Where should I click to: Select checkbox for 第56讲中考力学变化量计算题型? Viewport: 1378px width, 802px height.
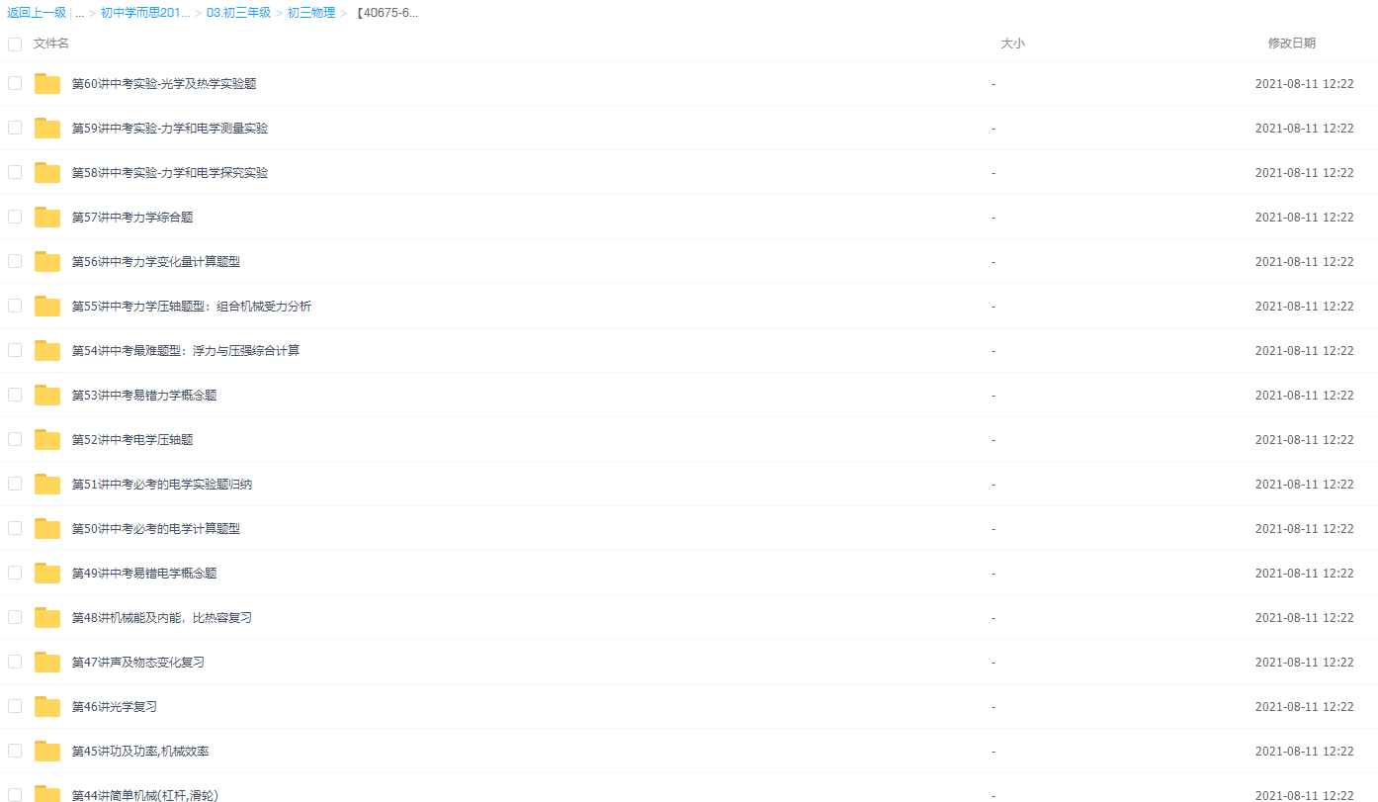(x=15, y=261)
